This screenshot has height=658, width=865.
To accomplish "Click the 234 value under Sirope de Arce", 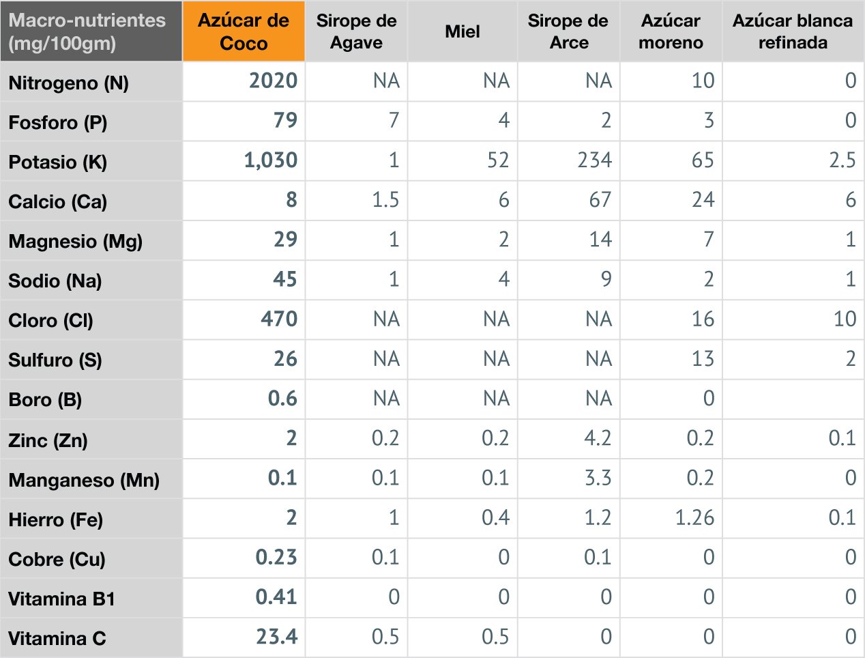I will click(x=594, y=160).
